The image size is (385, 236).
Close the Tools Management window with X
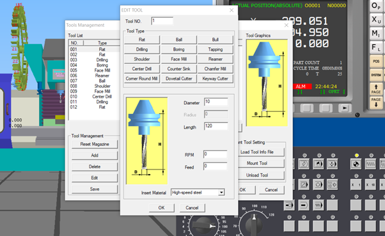tap(287, 25)
